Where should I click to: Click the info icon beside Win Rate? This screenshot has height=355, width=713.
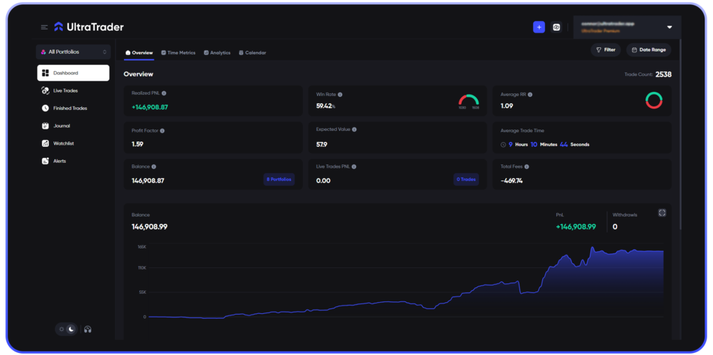coord(340,94)
